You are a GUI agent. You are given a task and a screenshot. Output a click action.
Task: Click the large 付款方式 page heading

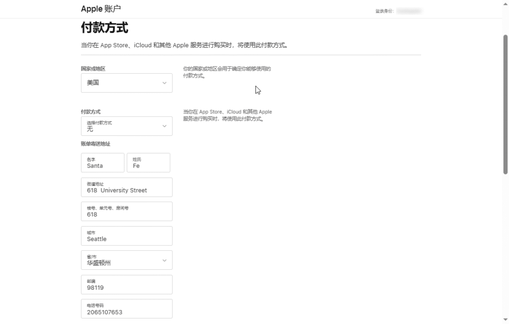[x=104, y=27]
